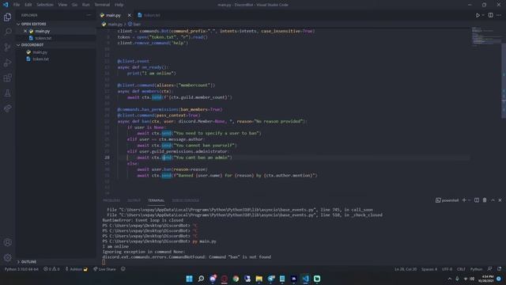
Task: Open File Explorer from the taskbar
Action: pos(259,279)
